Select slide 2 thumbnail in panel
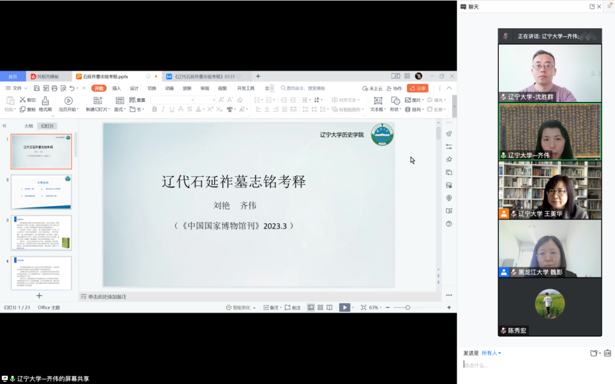Image resolution: width=615 pixels, height=384 pixels. [x=42, y=192]
